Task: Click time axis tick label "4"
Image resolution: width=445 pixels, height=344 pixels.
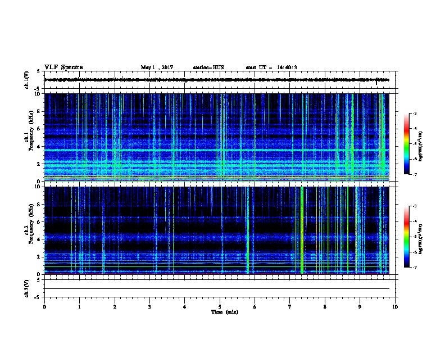Action: pyautogui.click(x=185, y=307)
